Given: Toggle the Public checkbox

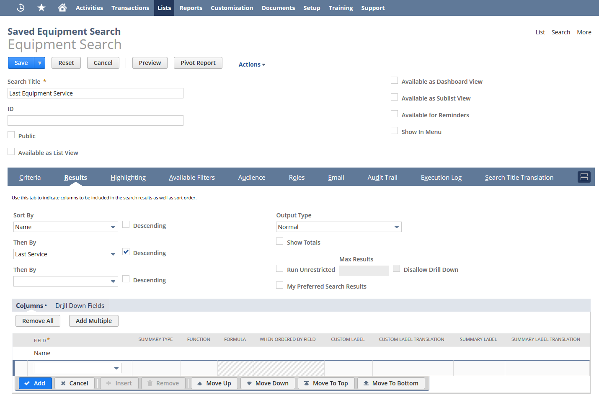Looking at the screenshot, I should coord(11,135).
